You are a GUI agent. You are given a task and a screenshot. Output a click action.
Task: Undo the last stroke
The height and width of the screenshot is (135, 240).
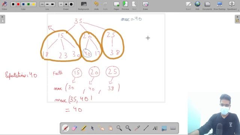96,6
